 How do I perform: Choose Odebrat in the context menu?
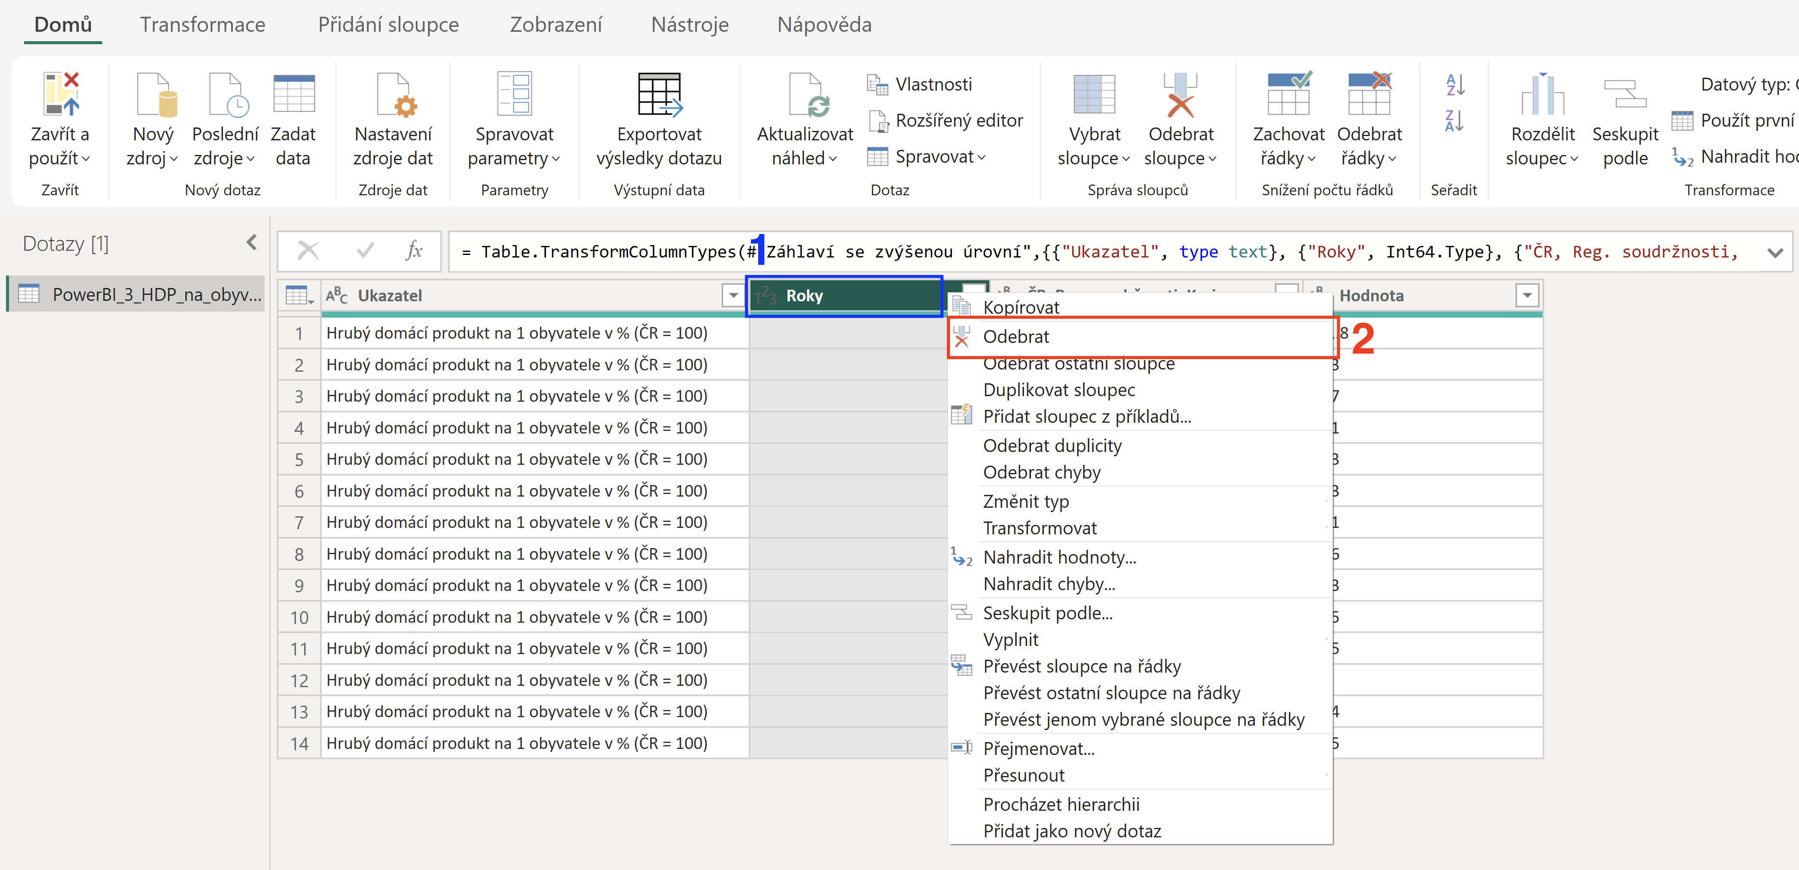click(1141, 337)
